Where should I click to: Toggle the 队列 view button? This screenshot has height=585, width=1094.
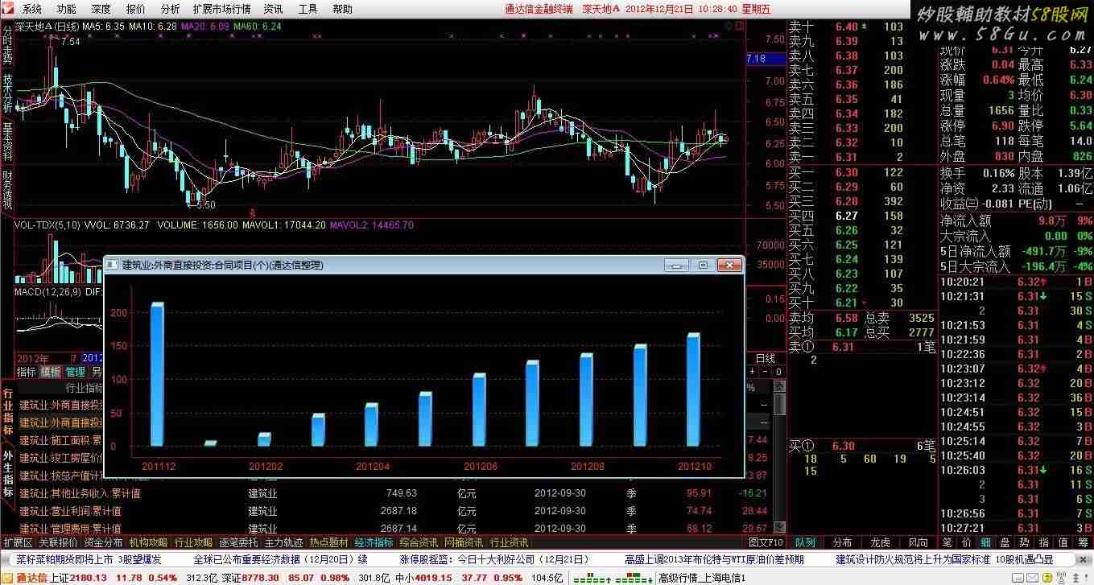pyautogui.click(x=805, y=542)
